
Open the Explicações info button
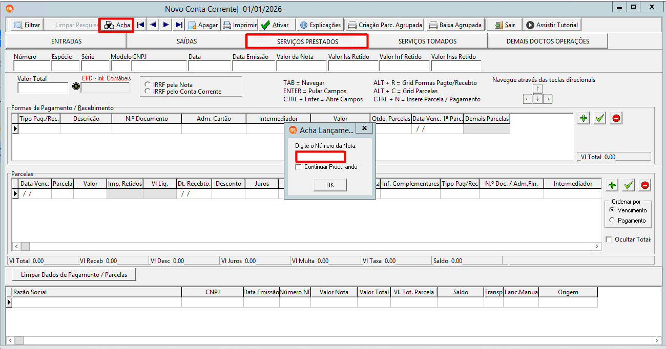pos(320,25)
